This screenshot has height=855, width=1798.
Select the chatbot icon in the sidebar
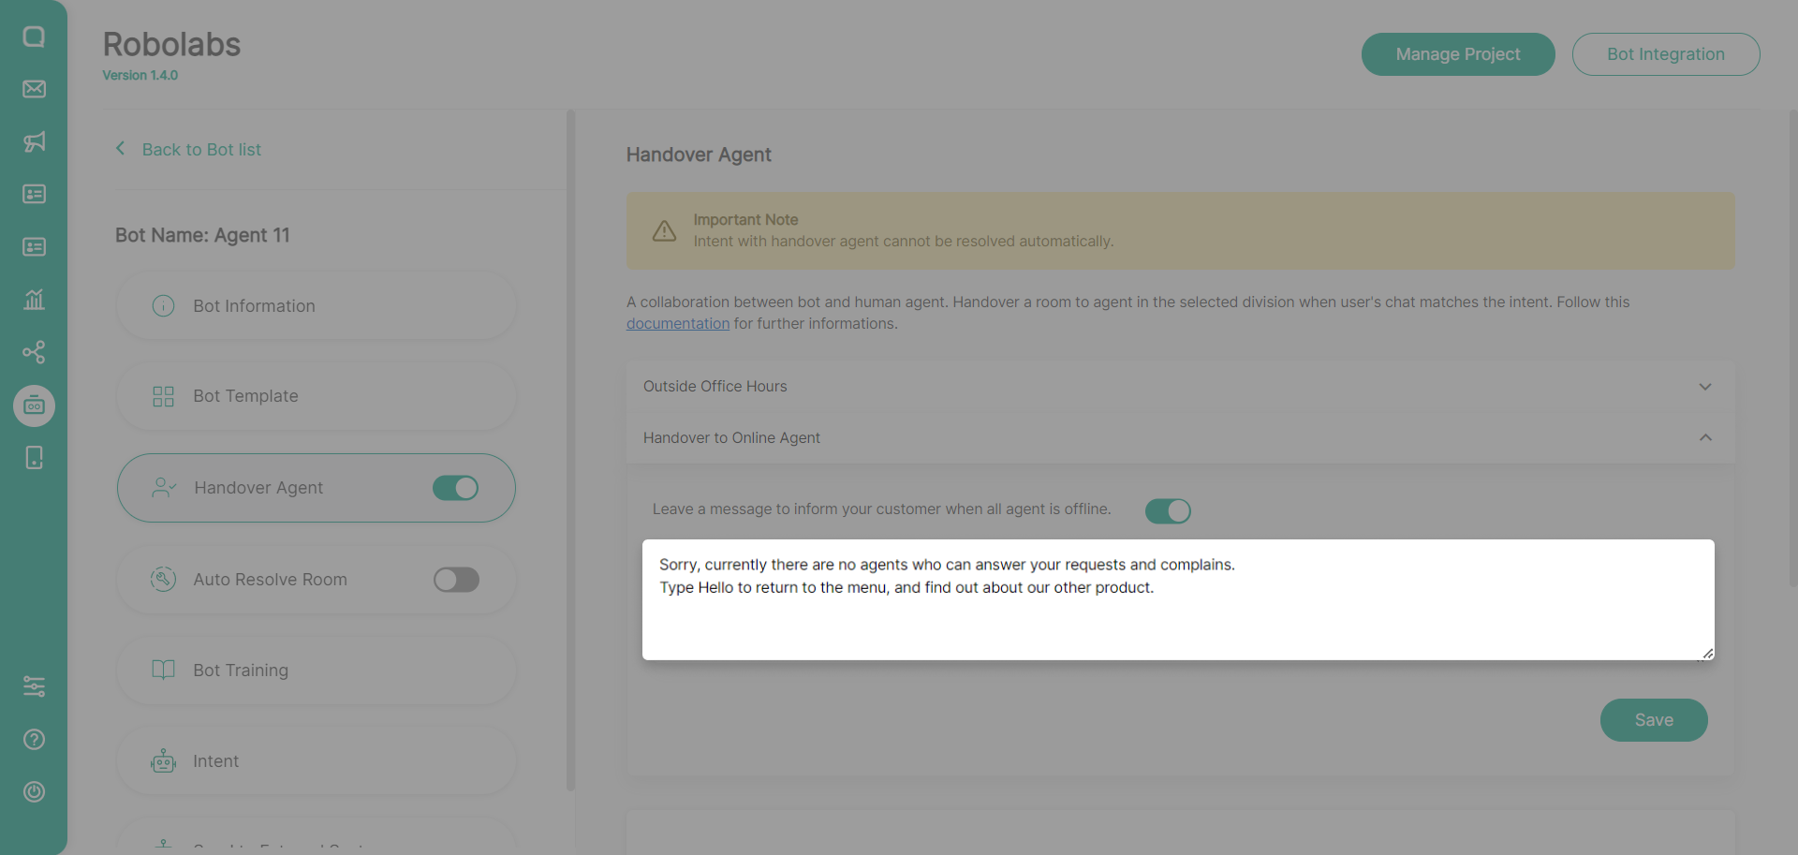click(34, 405)
